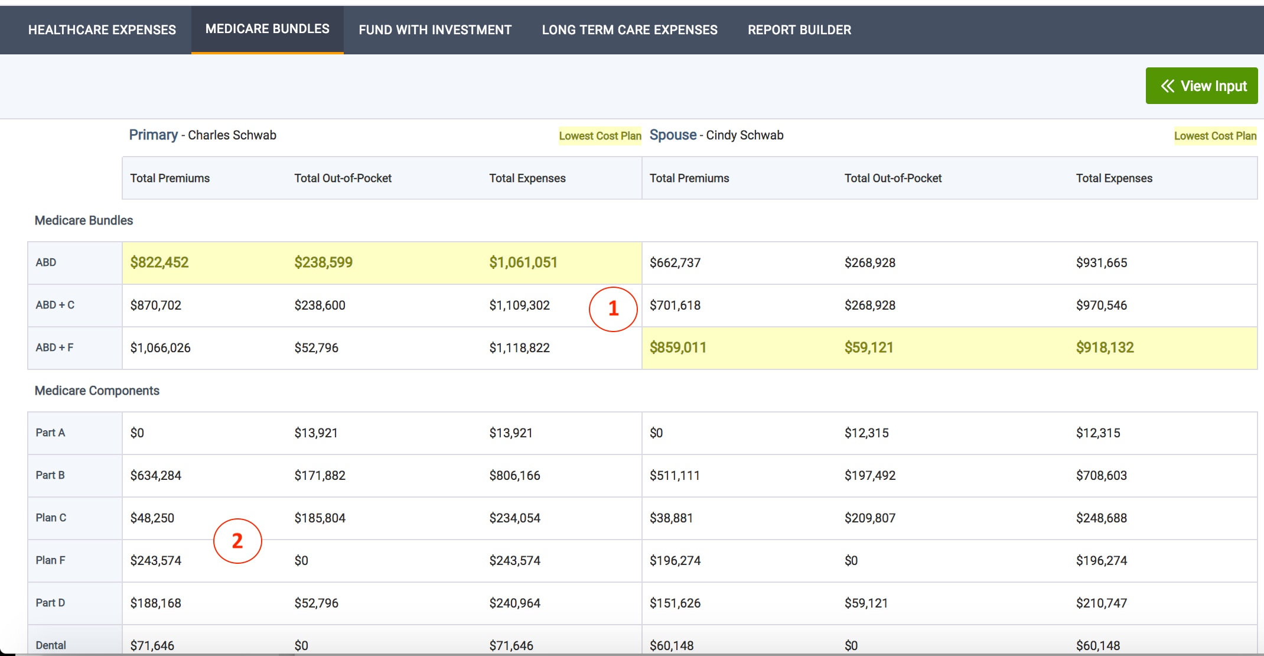Click the Primary Total Out-of-Pocket column header
Viewport: 1264px width, 656px height.
click(x=343, y=178)
